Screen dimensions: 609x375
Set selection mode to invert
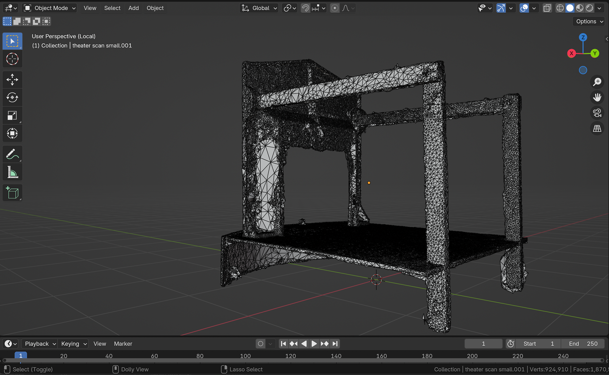36,21
